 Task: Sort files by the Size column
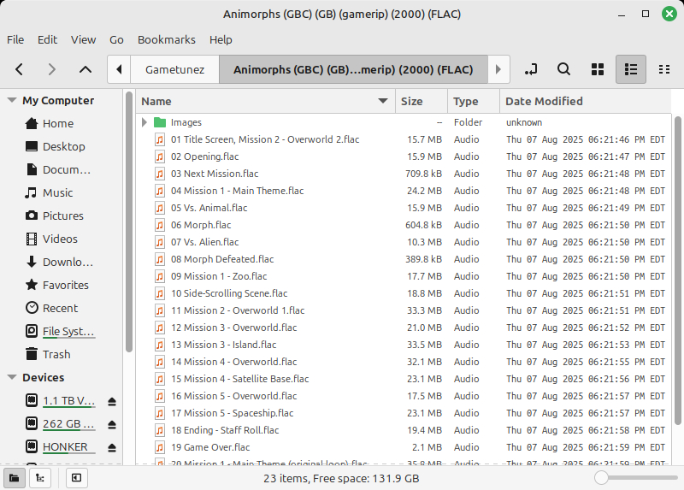coord(412,101)
